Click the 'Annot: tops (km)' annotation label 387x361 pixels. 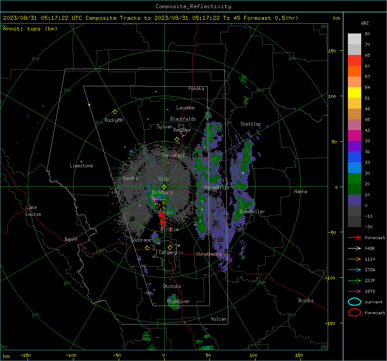coord(30,29)
